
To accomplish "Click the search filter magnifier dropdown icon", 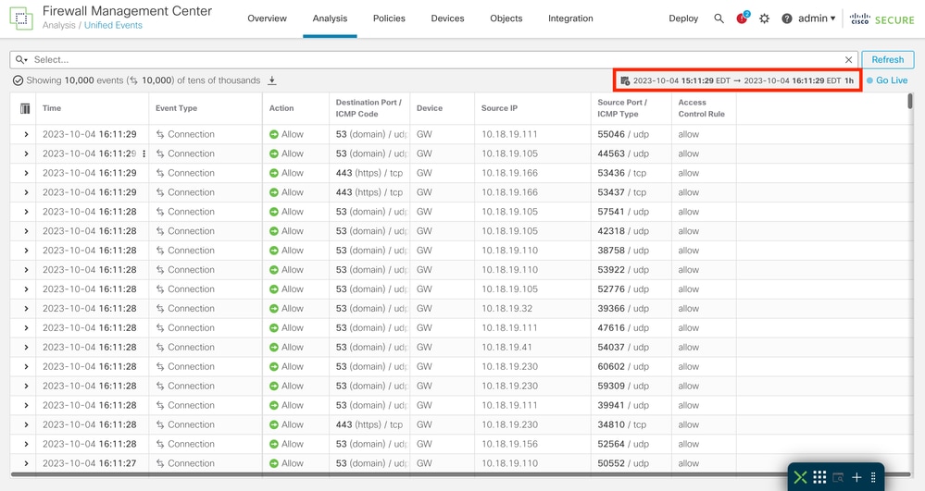I will pyautogui.click(x=21, y=59).
